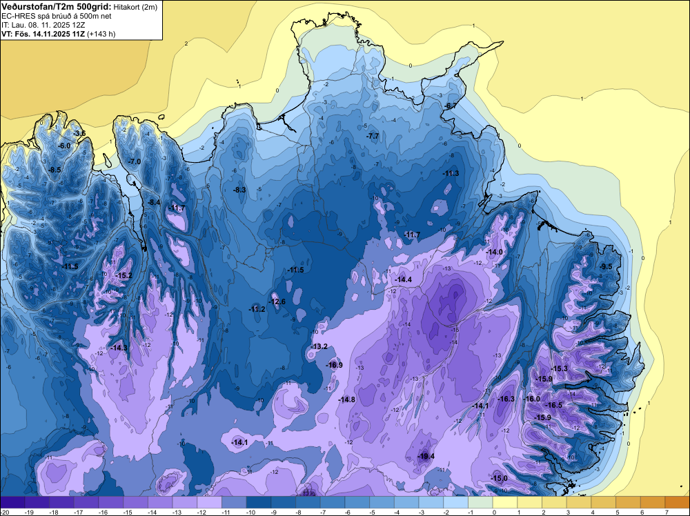This screenshot has height=516, width=690.
Task: Click the -7.7 temperature label
Action: tap(373, 136)
